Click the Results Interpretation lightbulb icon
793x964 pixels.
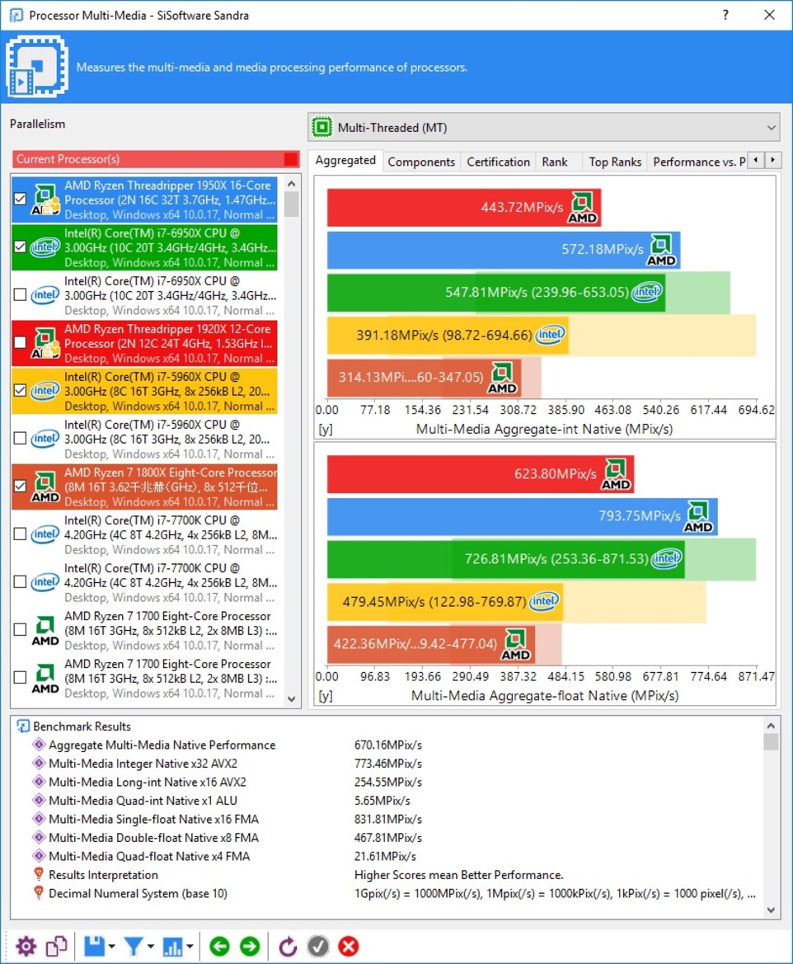[39, 874]
